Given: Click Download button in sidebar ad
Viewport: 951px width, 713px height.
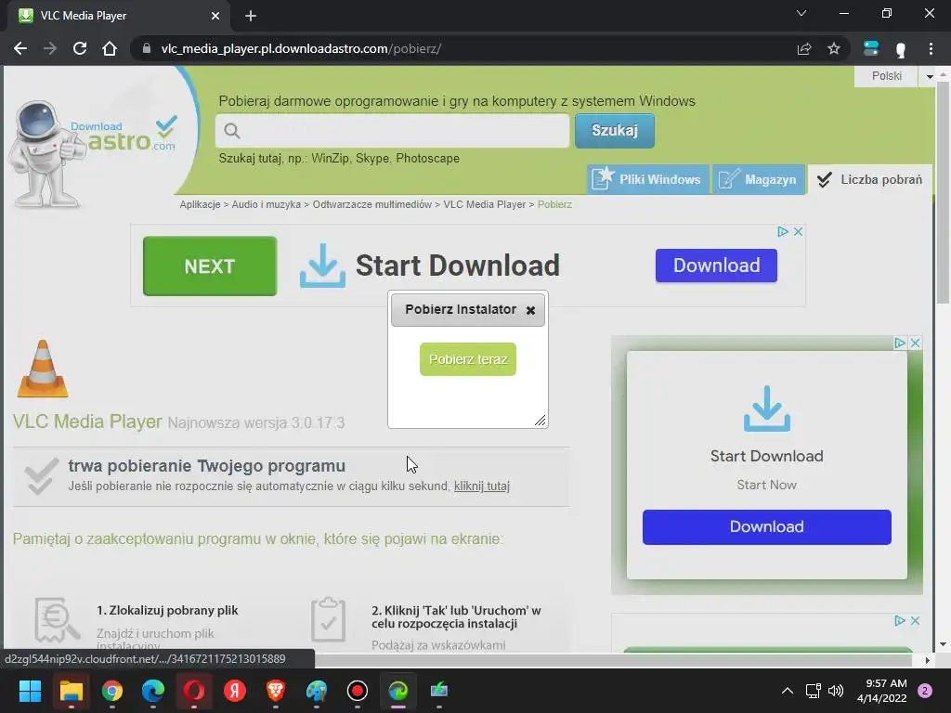Looking at the screenshot, I should coord(766,527).
